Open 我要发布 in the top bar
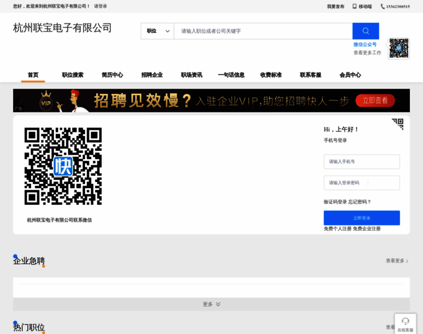This screenshot has height=334, width=423. (x=335, y=7)
